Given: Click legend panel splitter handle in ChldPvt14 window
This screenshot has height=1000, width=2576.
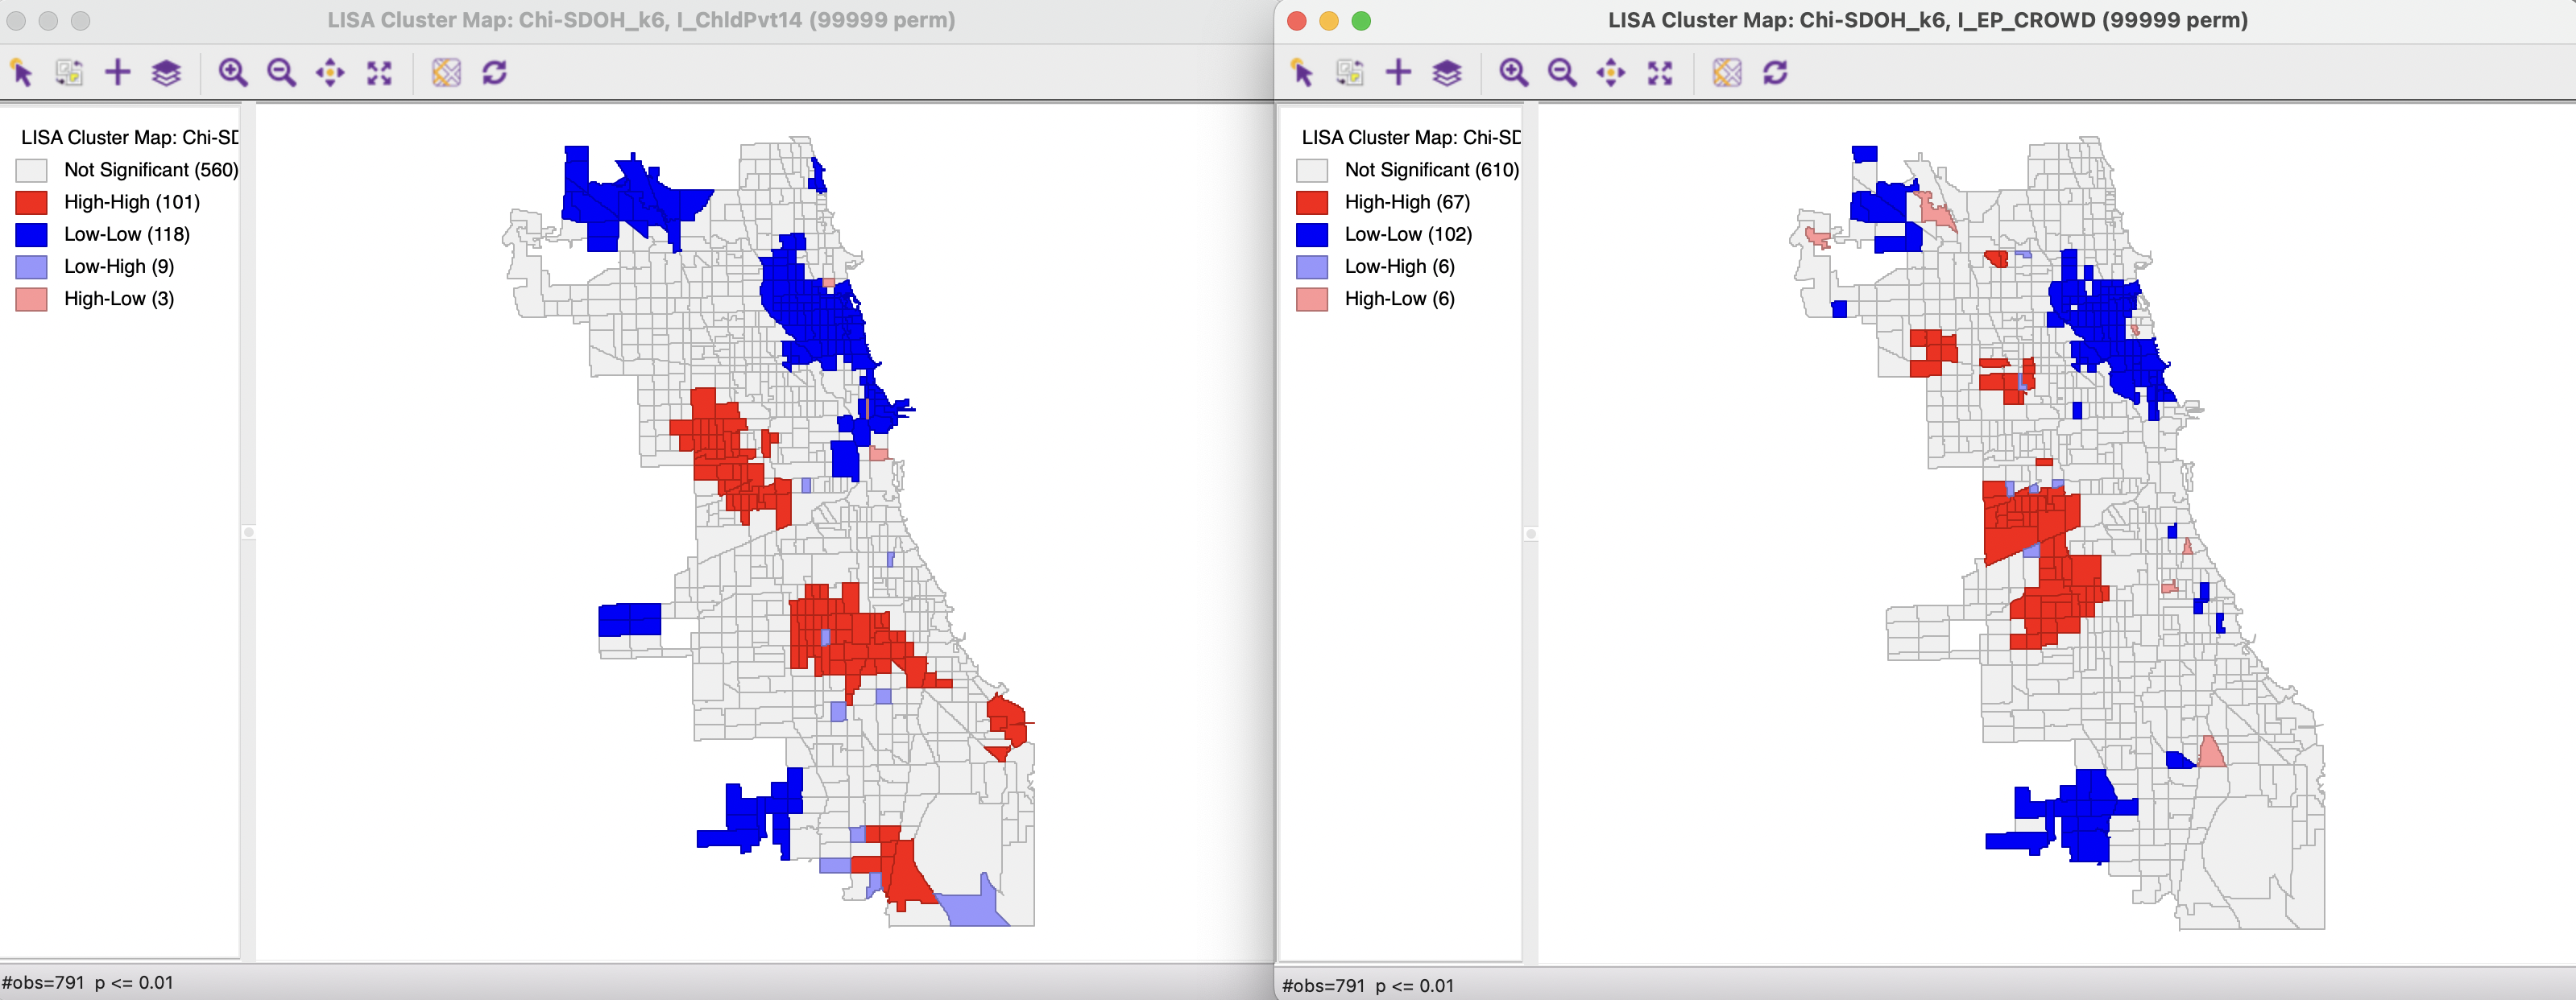Looking at the screenshot, I should tap(249, 532).
